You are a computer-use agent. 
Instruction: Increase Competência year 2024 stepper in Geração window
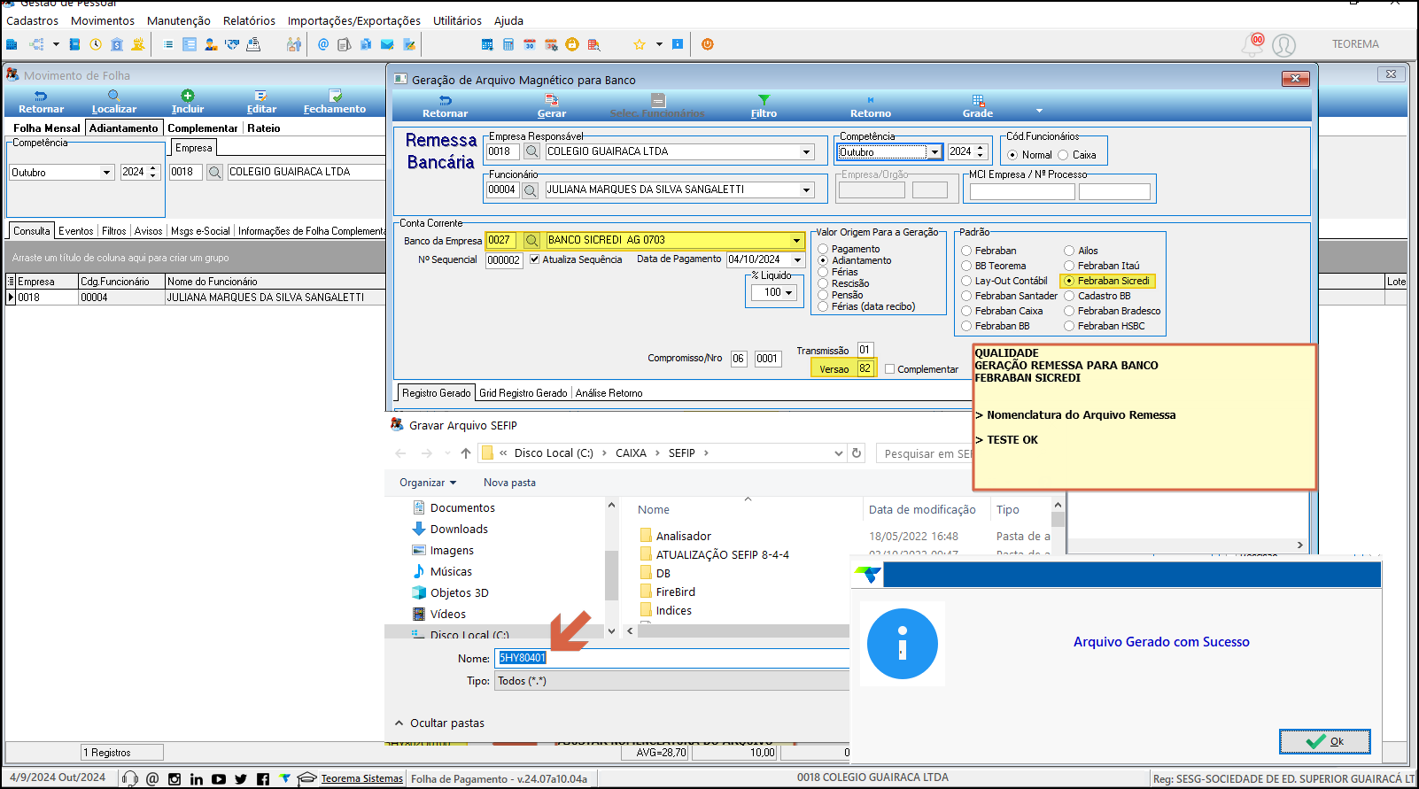pos(981,149)
